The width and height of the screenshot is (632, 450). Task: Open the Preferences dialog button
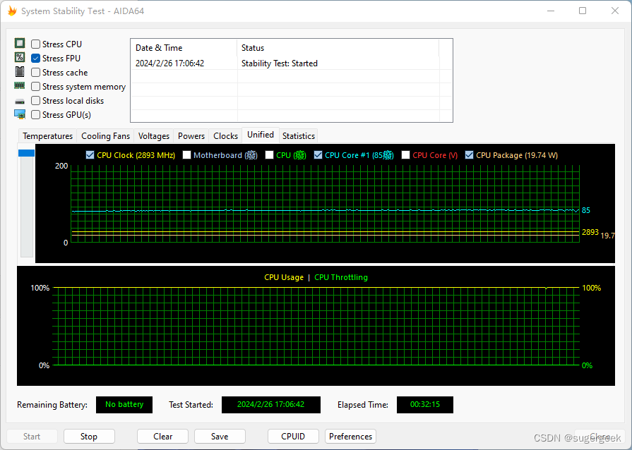tap(351, 437)
